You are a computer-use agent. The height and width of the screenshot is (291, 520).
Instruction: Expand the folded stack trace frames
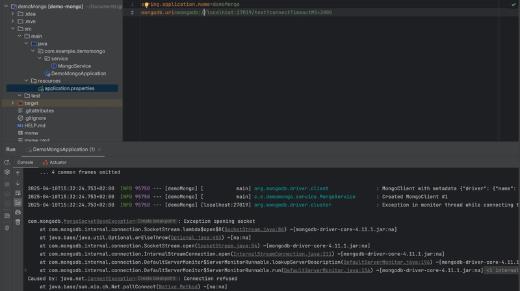coord(25,270)
